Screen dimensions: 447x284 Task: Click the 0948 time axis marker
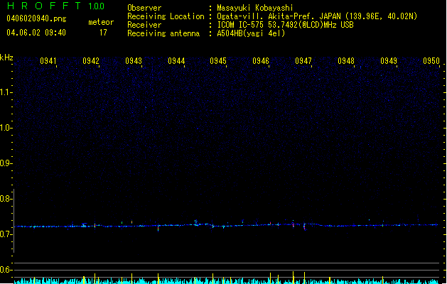point(346,61)
